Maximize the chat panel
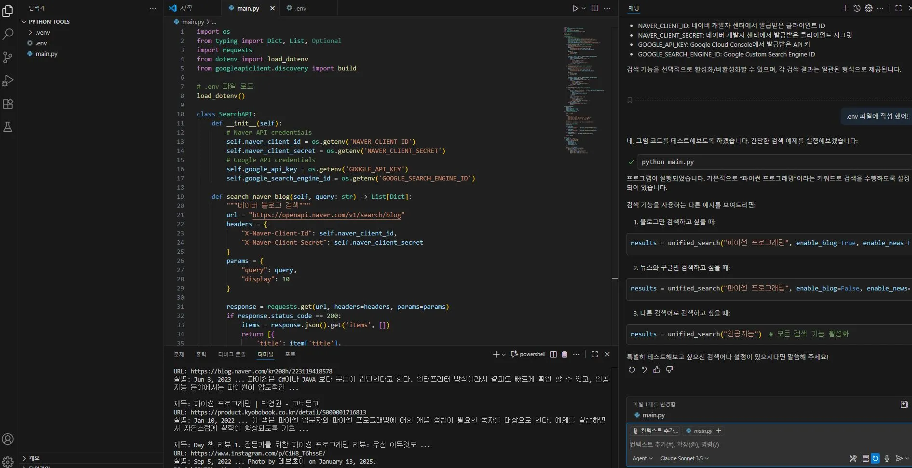Viewport: 912px width, 468px height. click(x=898, y=8)
